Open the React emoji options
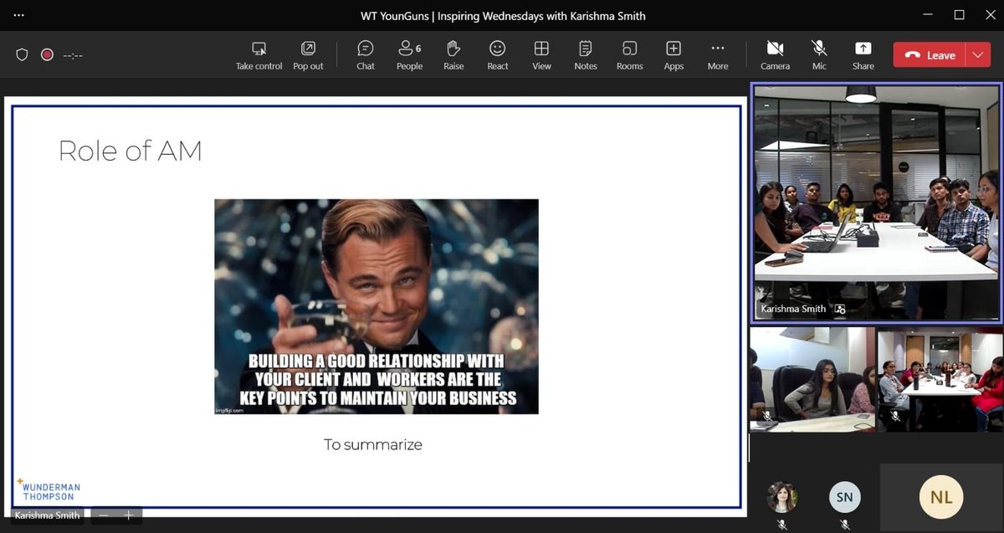Image resolution: width=1004 pixels, height=533 pixels. tap(498, 56)
